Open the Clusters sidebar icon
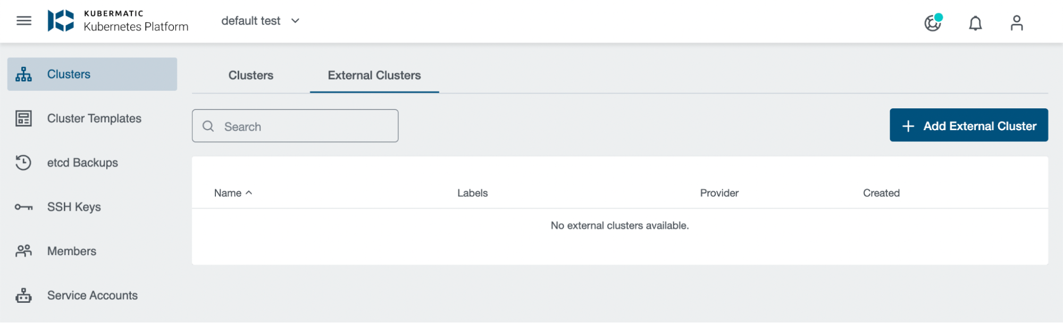Image resolution: width=1063 pixels, height=323 pixels. [23, 74]
